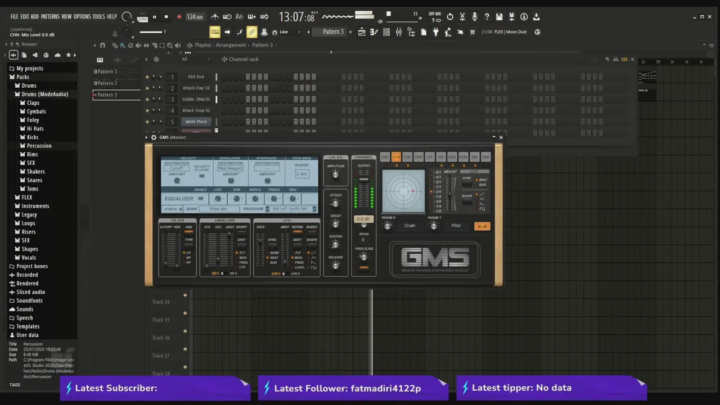Open the FILE menu

(14, 17)
